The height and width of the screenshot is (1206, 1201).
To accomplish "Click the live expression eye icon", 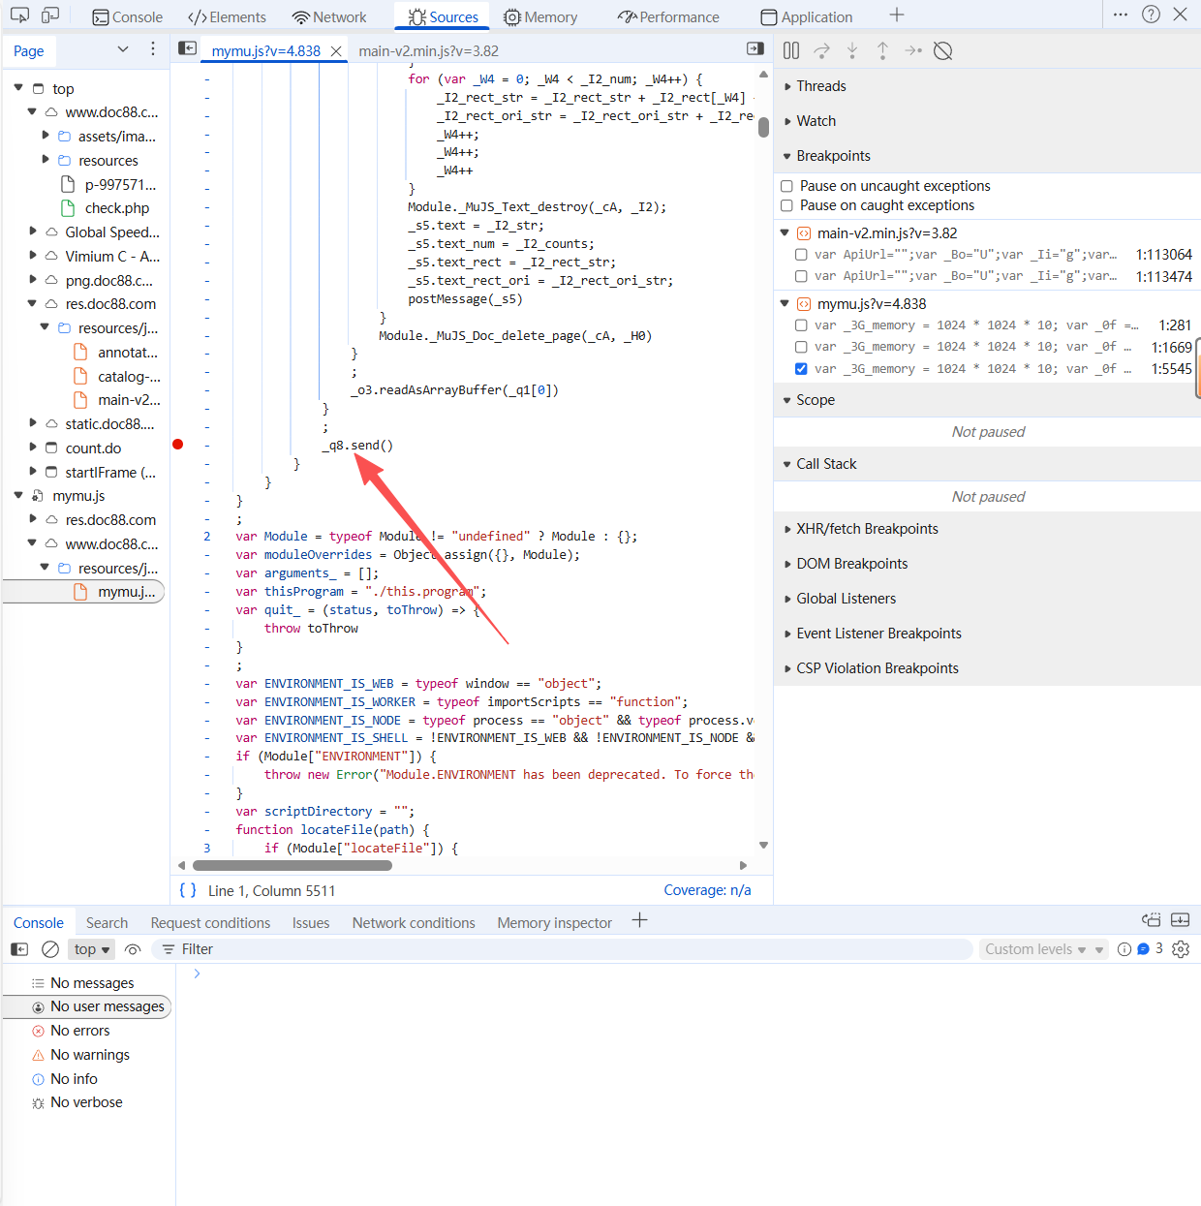I will point(134,949).
